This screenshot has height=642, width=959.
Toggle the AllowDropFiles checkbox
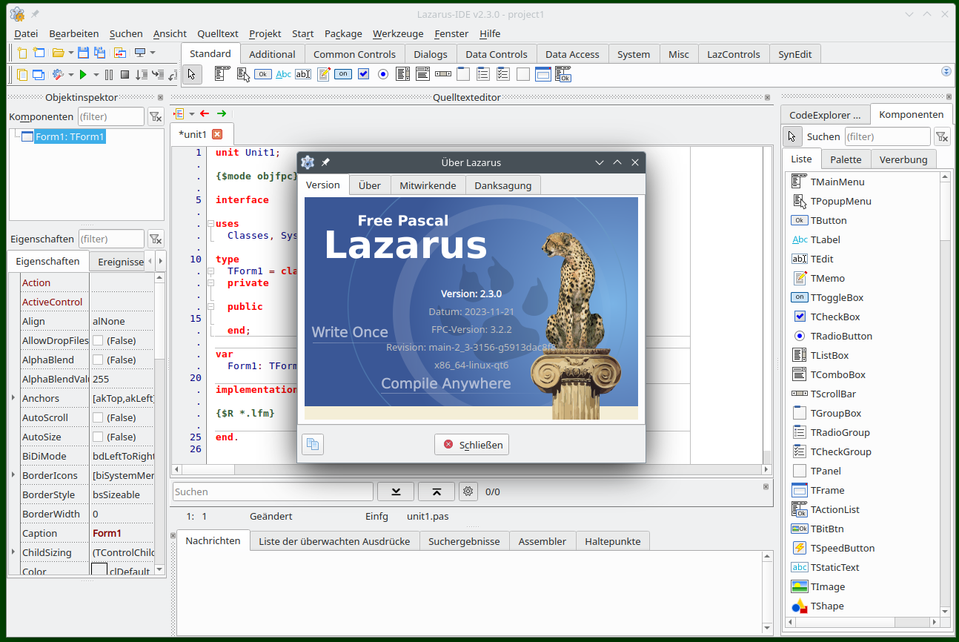tap(98, 340)
